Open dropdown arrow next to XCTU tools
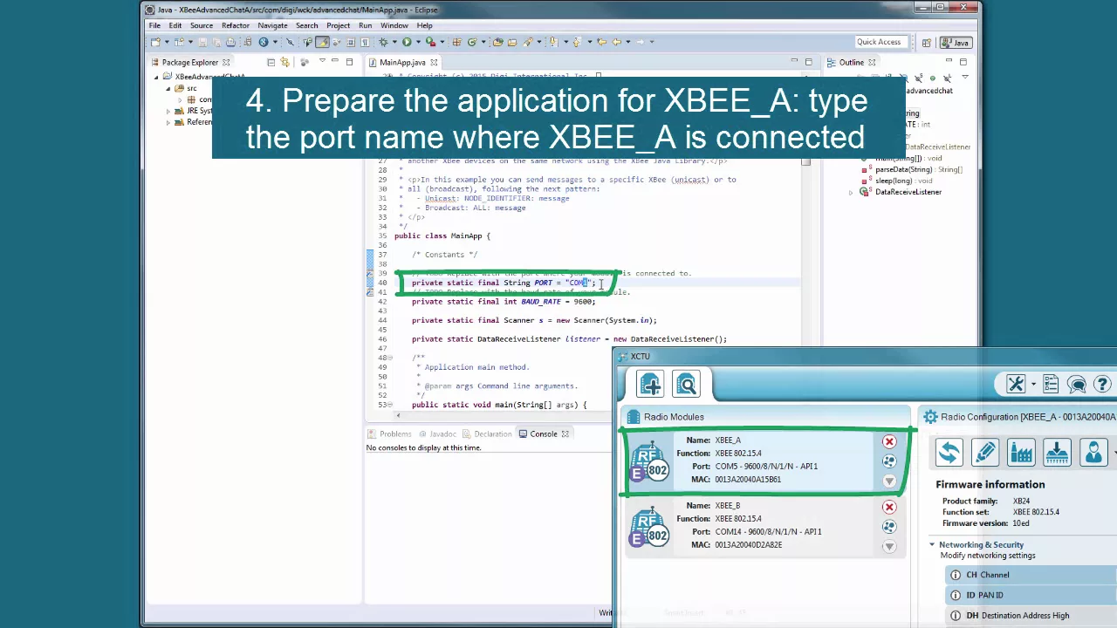This screenshot has height=628, width=1117. pos(1033,385)
